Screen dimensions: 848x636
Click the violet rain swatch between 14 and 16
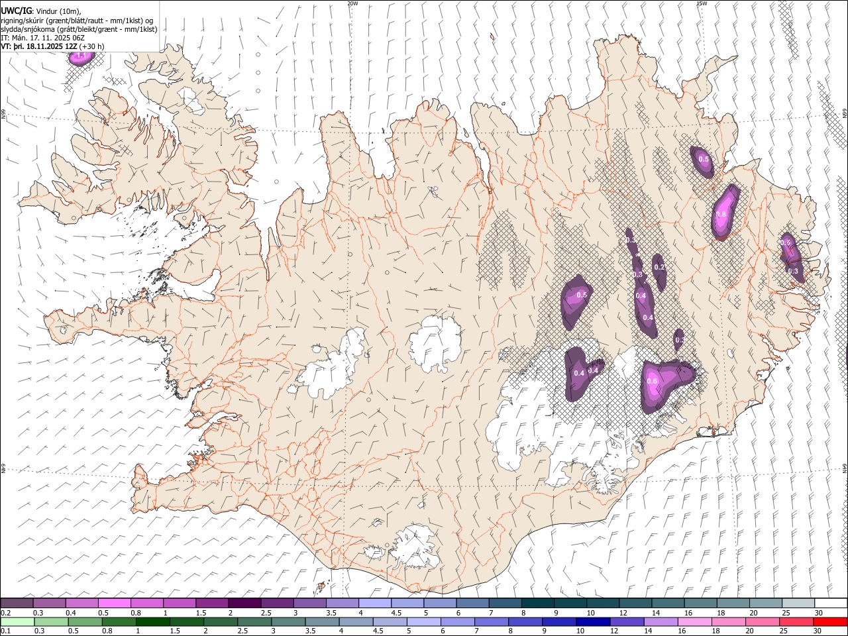pos(660,621)
